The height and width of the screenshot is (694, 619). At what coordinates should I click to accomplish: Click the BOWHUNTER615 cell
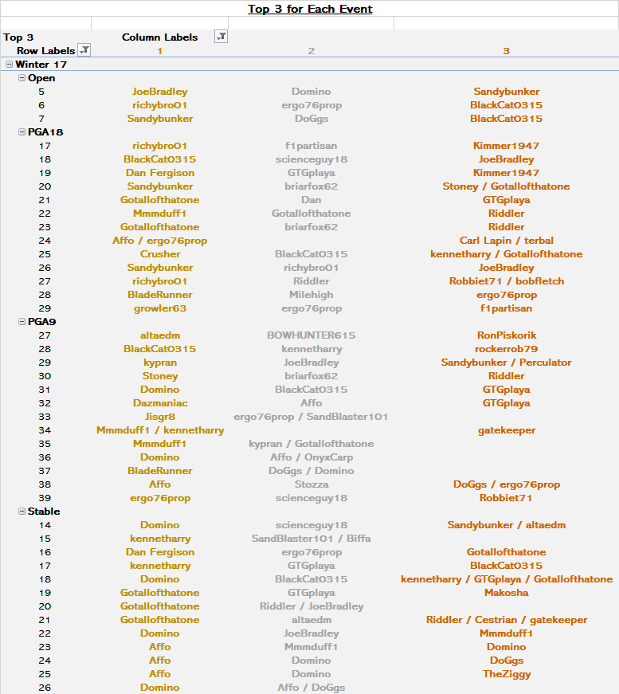coord(311,335)
